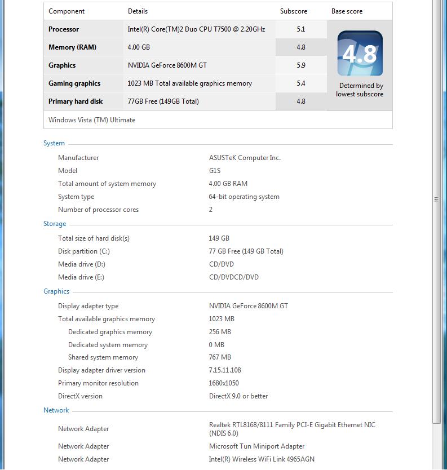The width and height of the screenshot is (447, 470).
Task: Click the Processor subscore 5.1
Action: tap(300, 29)
